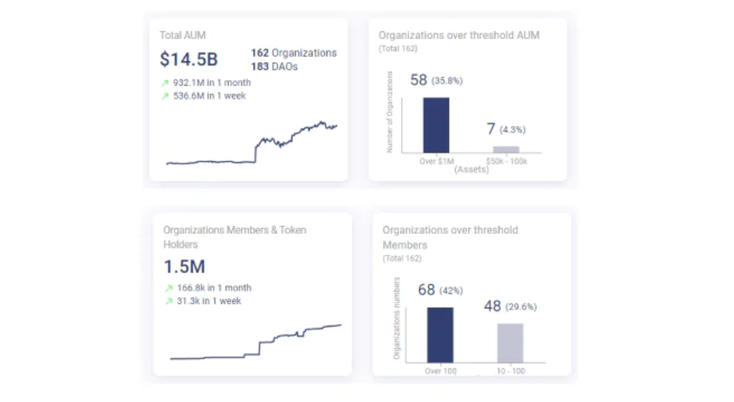734x402 pixels.
Task: Click the Over 100 axis label
Action: (440, 371)
